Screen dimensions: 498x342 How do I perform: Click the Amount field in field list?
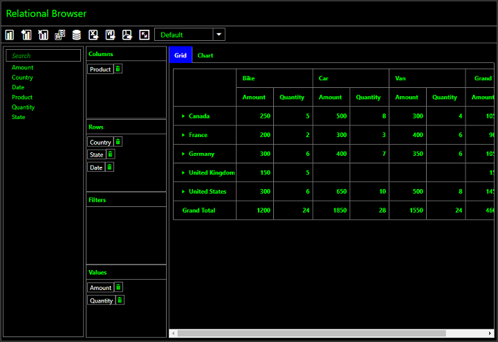22,68
